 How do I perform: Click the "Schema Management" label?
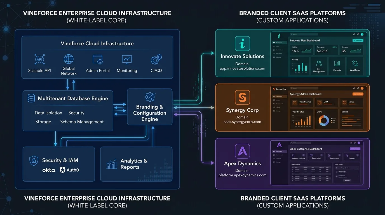(82, 122)
